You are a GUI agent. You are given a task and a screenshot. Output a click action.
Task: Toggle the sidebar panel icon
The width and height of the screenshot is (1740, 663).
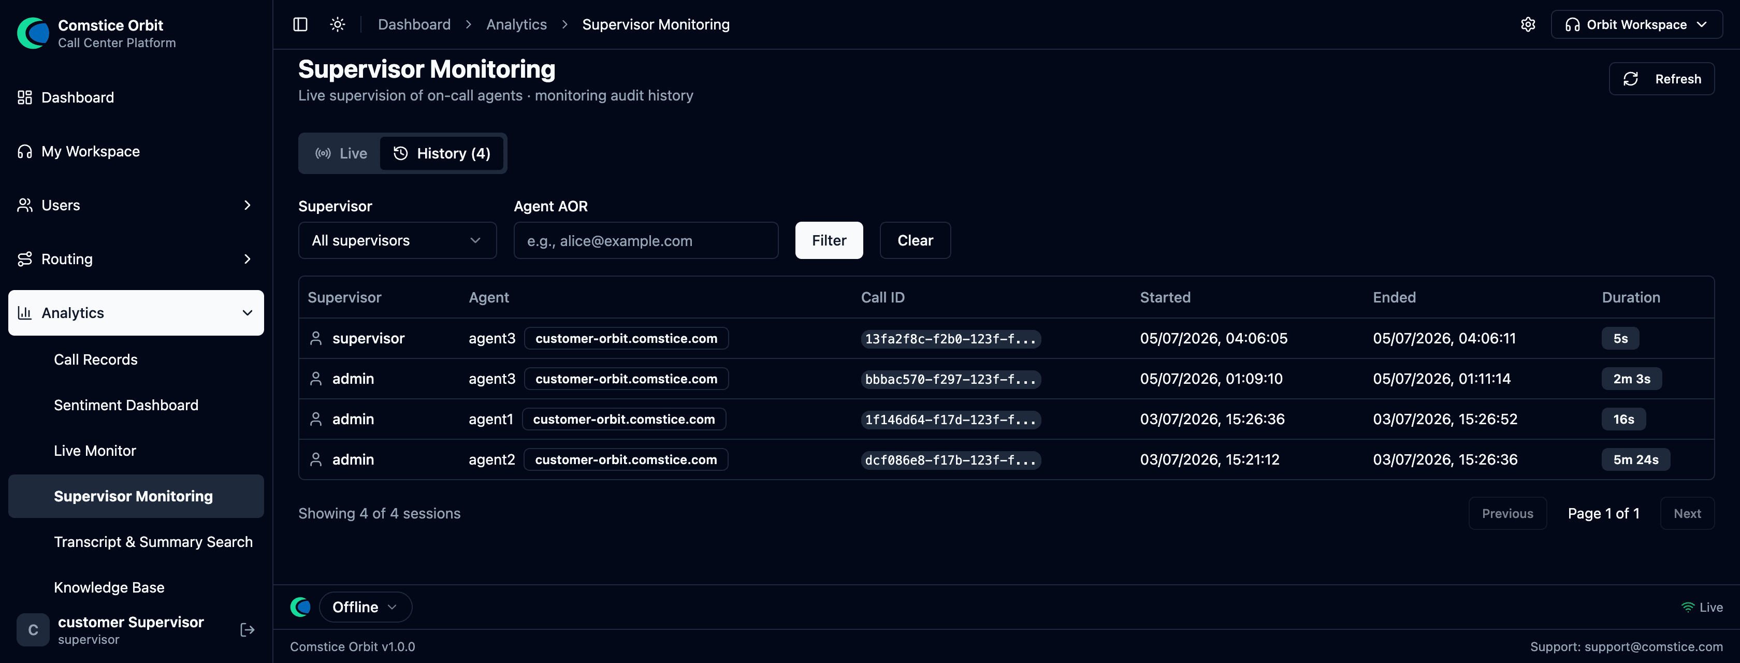pos(300,24)
